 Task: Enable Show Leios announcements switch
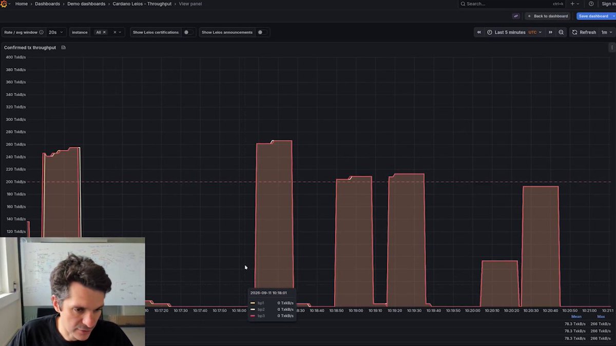(x=262, y=32)
